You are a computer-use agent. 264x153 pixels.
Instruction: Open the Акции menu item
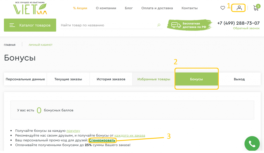coord(80,8)
